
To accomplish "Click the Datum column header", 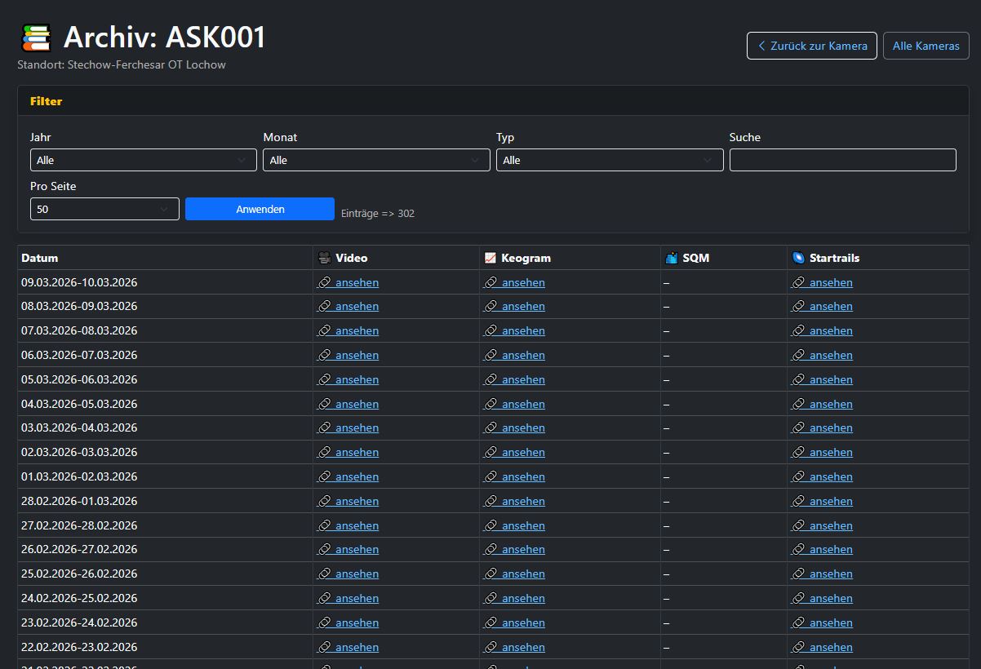I will click(x=40, y=258).
